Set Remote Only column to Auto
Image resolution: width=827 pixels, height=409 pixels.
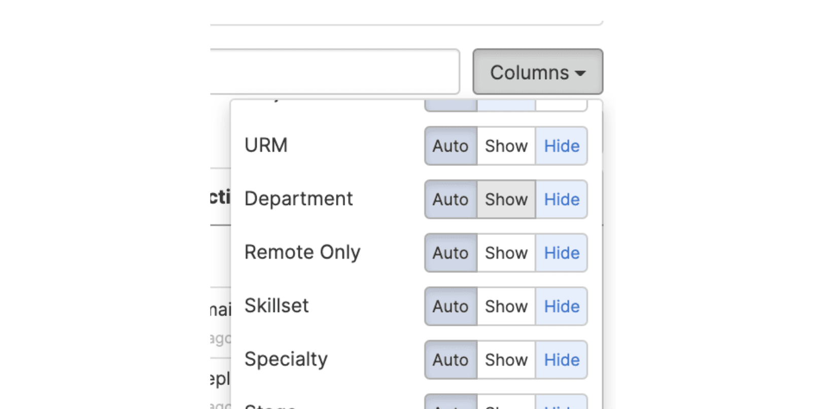coord(451,253)
